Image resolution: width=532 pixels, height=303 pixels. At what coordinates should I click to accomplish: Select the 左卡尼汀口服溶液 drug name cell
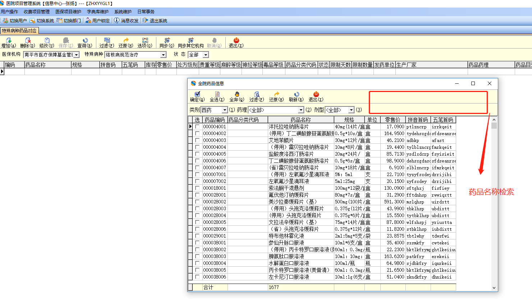coord(301,277)
